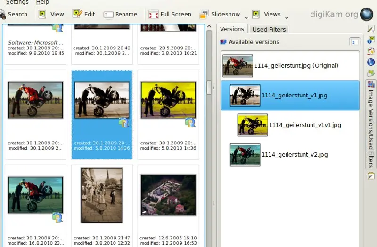Switch to Full Screen mode
This screenshot has height=247, width=377.
point(170,15)
